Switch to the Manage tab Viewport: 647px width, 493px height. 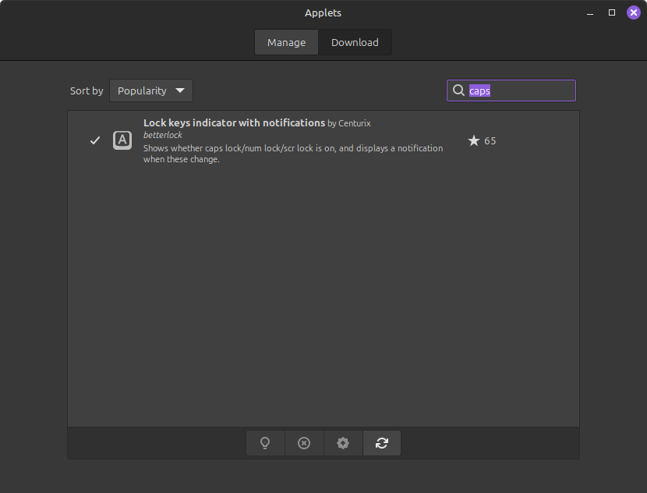pyautogui.click(x=286, y=42)
